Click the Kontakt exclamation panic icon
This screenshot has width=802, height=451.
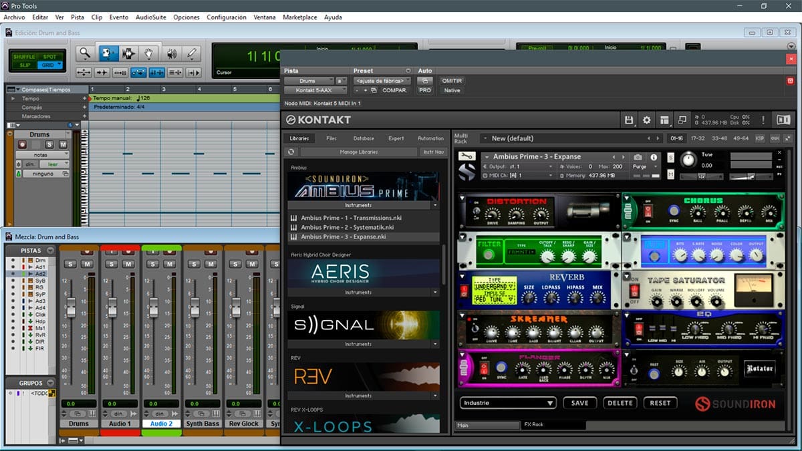[x=763, y=120]
